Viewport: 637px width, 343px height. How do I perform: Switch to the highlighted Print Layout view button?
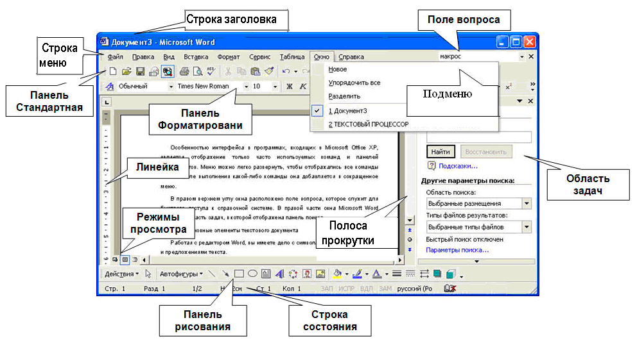pyautogui.click(x=125, y=260)
